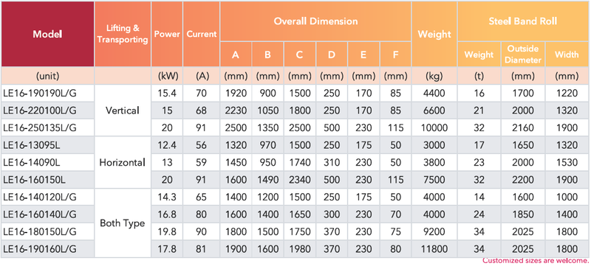
Task: Select the Horizontal type cell
Action: pyautogui.click(x=123, y=162)
